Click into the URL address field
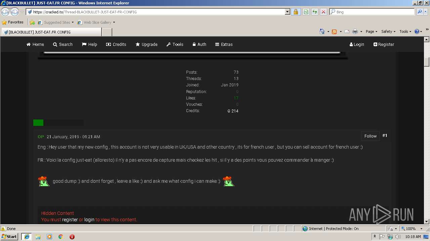Screen dimensions: 430x241 (x=156, y=12)
